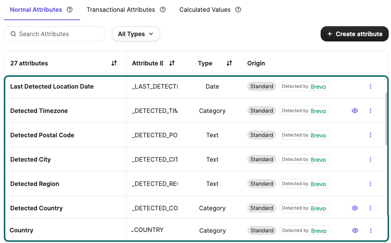Image resolution: width=391 pixels, height=243 pixels.
Task: Click the _LAST_DETECTI attribute ID
Action: point(155,86)
